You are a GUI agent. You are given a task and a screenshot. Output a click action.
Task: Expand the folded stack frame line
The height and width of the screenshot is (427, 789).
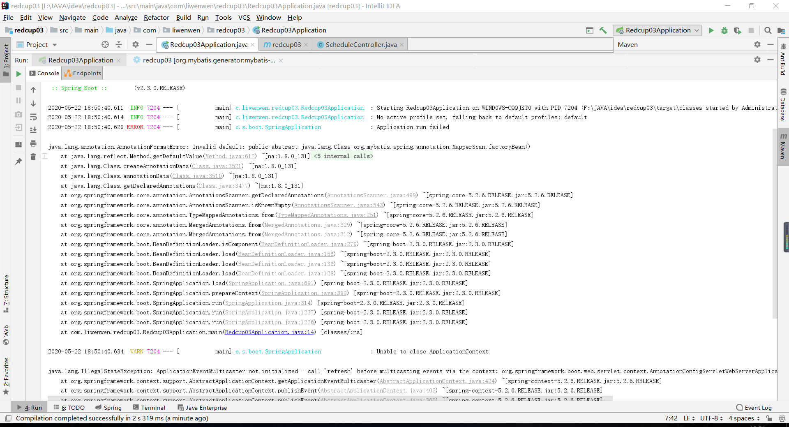(x=45, y=156)
